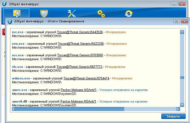Click Игнорировано status for vlc.exe
This screenshot has width=190, height=123.
115,67
